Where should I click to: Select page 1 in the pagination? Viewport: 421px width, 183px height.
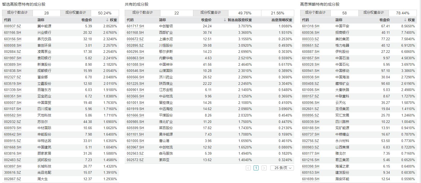(x=256, y=168)
